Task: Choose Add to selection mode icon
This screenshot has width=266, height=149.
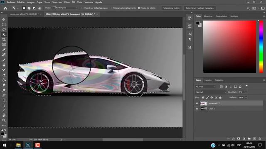Action: pyautogui.click(x=29, y=8)
